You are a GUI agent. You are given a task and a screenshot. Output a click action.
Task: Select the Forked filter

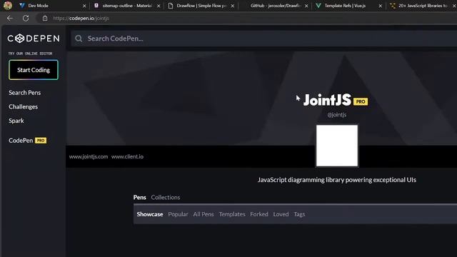point(259,214)
